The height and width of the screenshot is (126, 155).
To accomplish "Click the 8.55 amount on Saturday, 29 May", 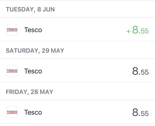I will click(140, 71).
